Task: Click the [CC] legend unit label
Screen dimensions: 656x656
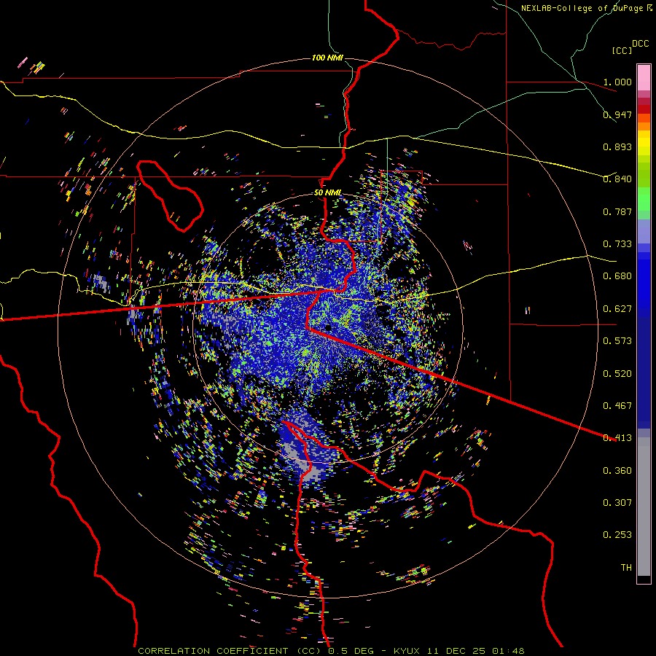Action: pos(622,50)
